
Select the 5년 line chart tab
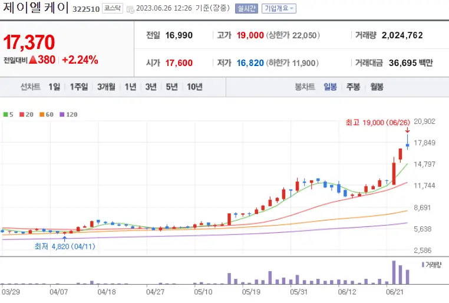172,87
